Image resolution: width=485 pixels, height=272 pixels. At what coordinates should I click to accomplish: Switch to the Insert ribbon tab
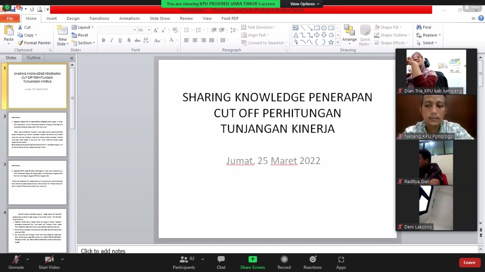click(52, 18)
